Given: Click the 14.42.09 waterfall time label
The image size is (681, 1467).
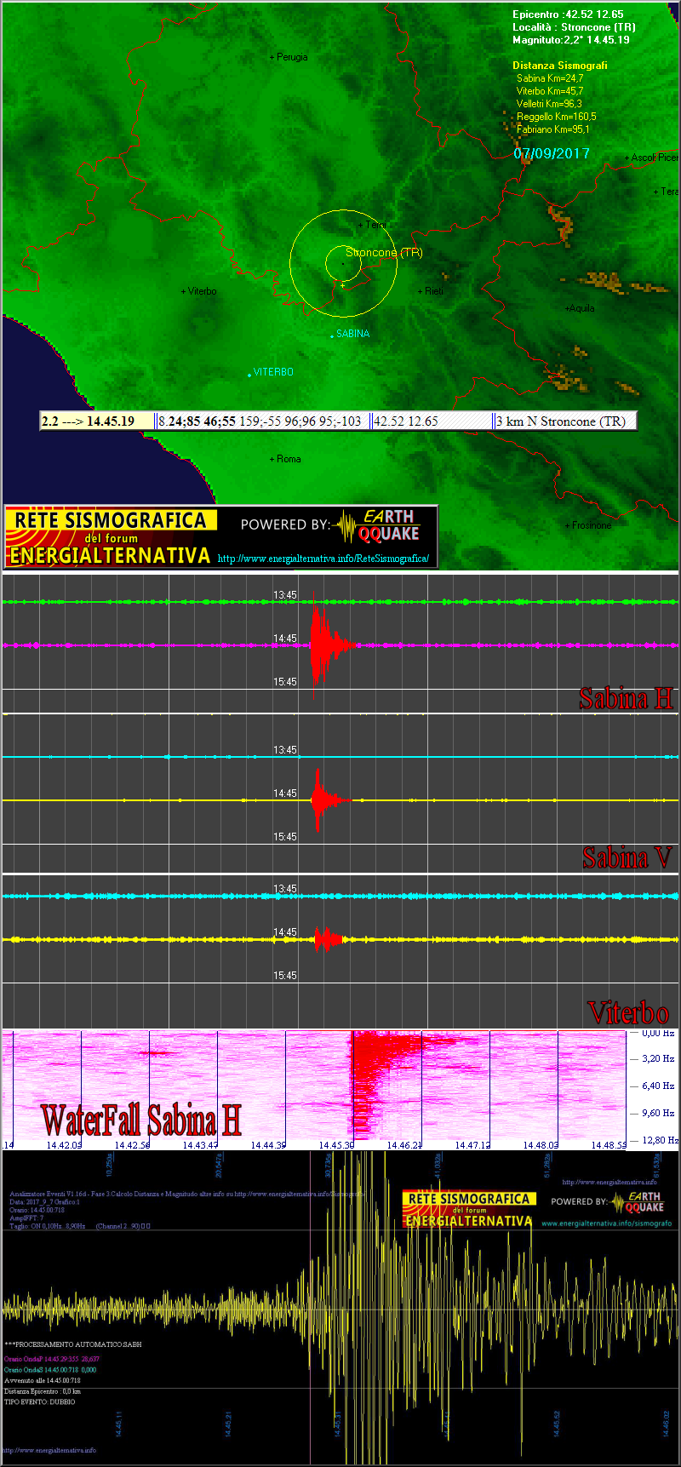Looking at the screenshot, I should pos(64,1145).
